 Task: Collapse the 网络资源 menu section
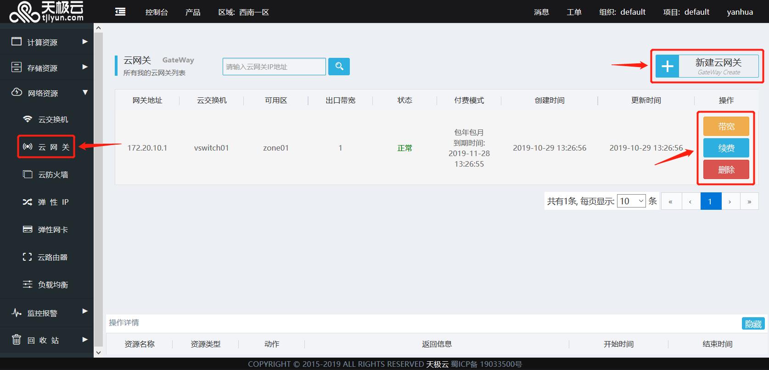point(46,93)
